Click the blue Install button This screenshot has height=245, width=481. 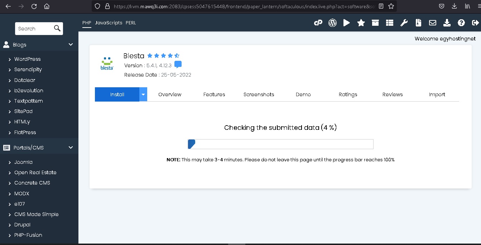click(117, 94)
